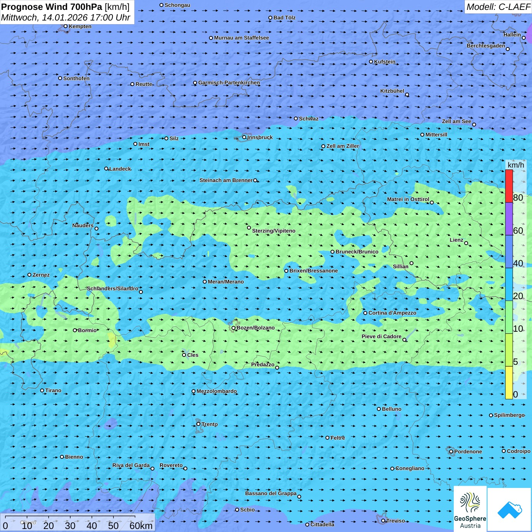The height and width of the screenshot is (532, 532).
Task: Click the Zell am See city marker
Action: (474, 125)
